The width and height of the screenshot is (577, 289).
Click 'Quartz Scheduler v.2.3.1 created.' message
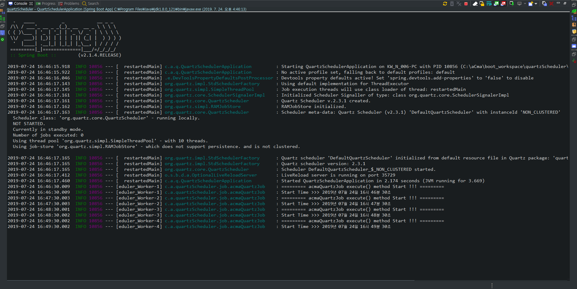point(326,101)
